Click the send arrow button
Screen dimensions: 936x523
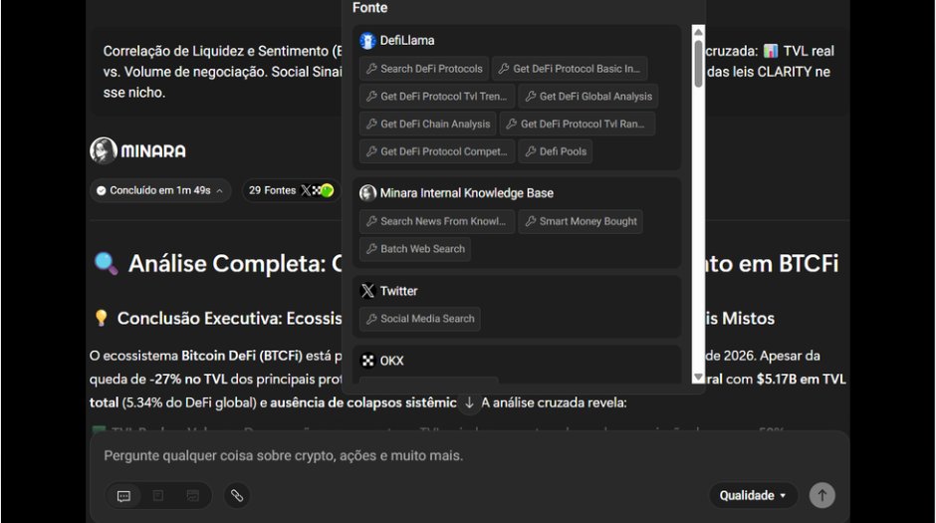(821, 495)
